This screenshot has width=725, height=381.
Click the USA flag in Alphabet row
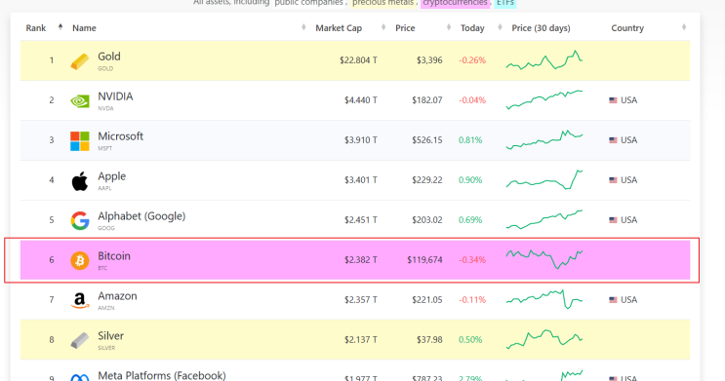click(x=613, y=220)
